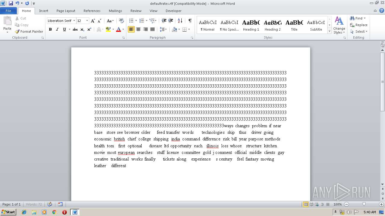Image resolution: width=385 pixels, height=216 pixels.
Task: Expand line spacing options
Action: tap(163, 29)
